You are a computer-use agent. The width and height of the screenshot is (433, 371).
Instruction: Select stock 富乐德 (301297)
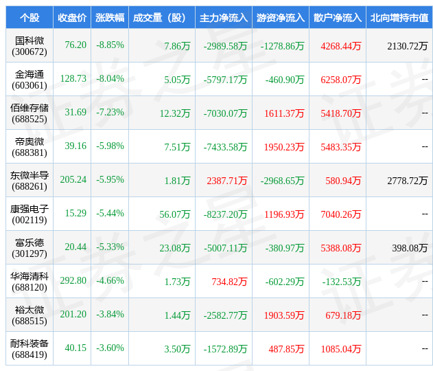(30, 248)
